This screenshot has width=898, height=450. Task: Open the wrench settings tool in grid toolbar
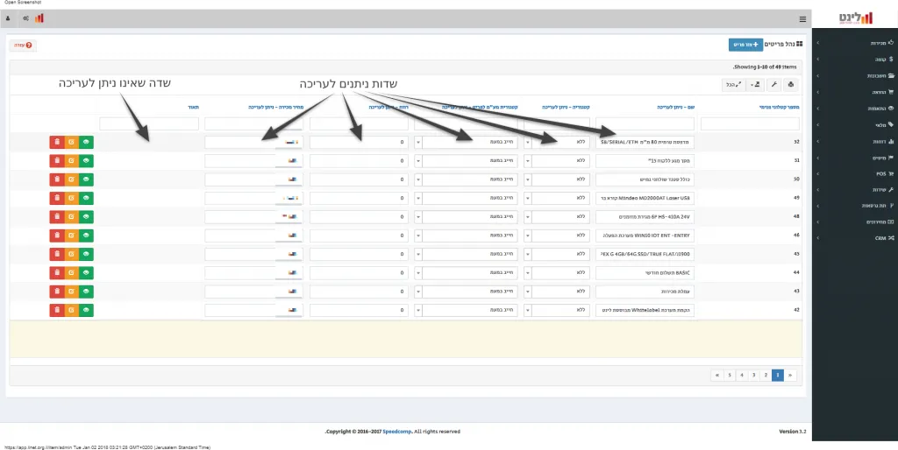tap(774, 85)
